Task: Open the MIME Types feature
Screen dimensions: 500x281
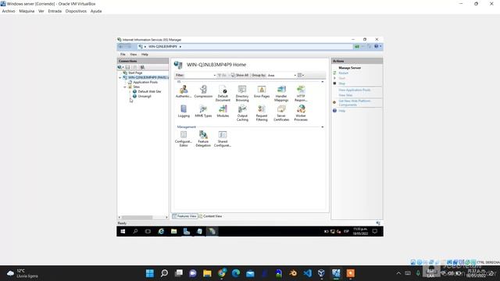Action: pyautogui.click(x=203, y=111)
